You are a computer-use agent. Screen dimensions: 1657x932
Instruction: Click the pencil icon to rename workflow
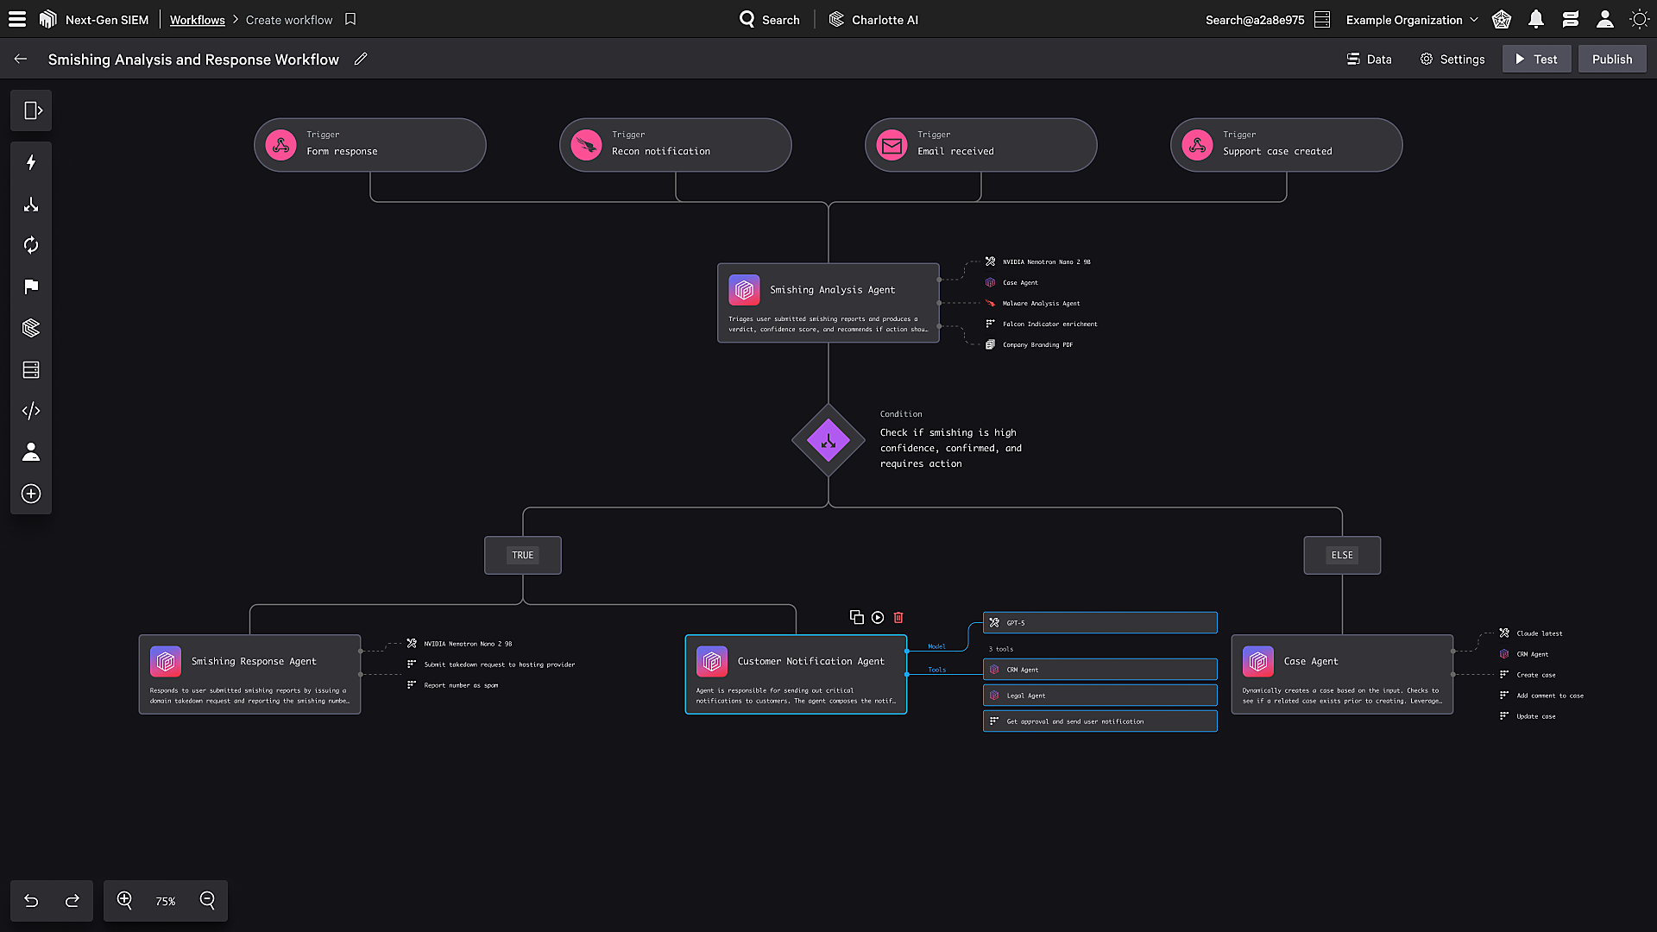pos(361,59)
